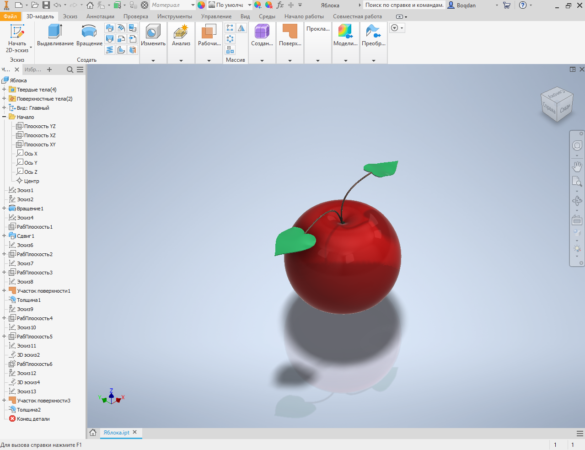
Task: Select the Вращение (Revolve) tool
Action: click(89, 35)
